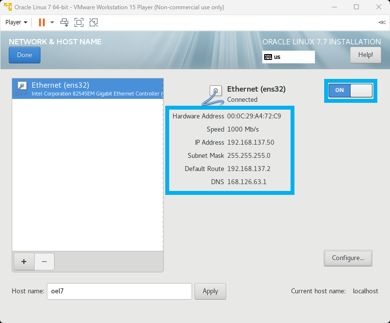390x323 pixels.
Task: Click the hardware address 00:0C:29:A4:72:C9
Action: [254, 116]
